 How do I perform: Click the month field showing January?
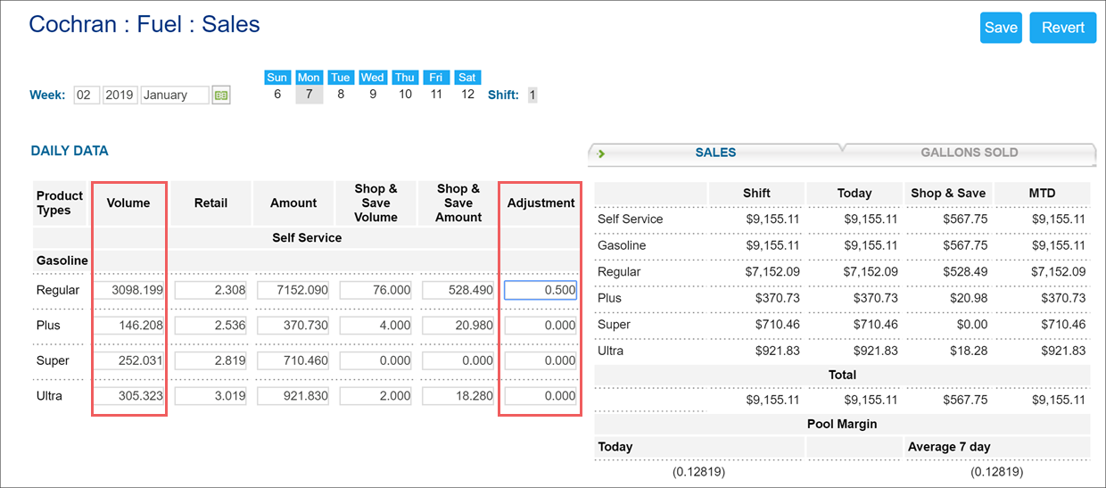tap(175, 95)
